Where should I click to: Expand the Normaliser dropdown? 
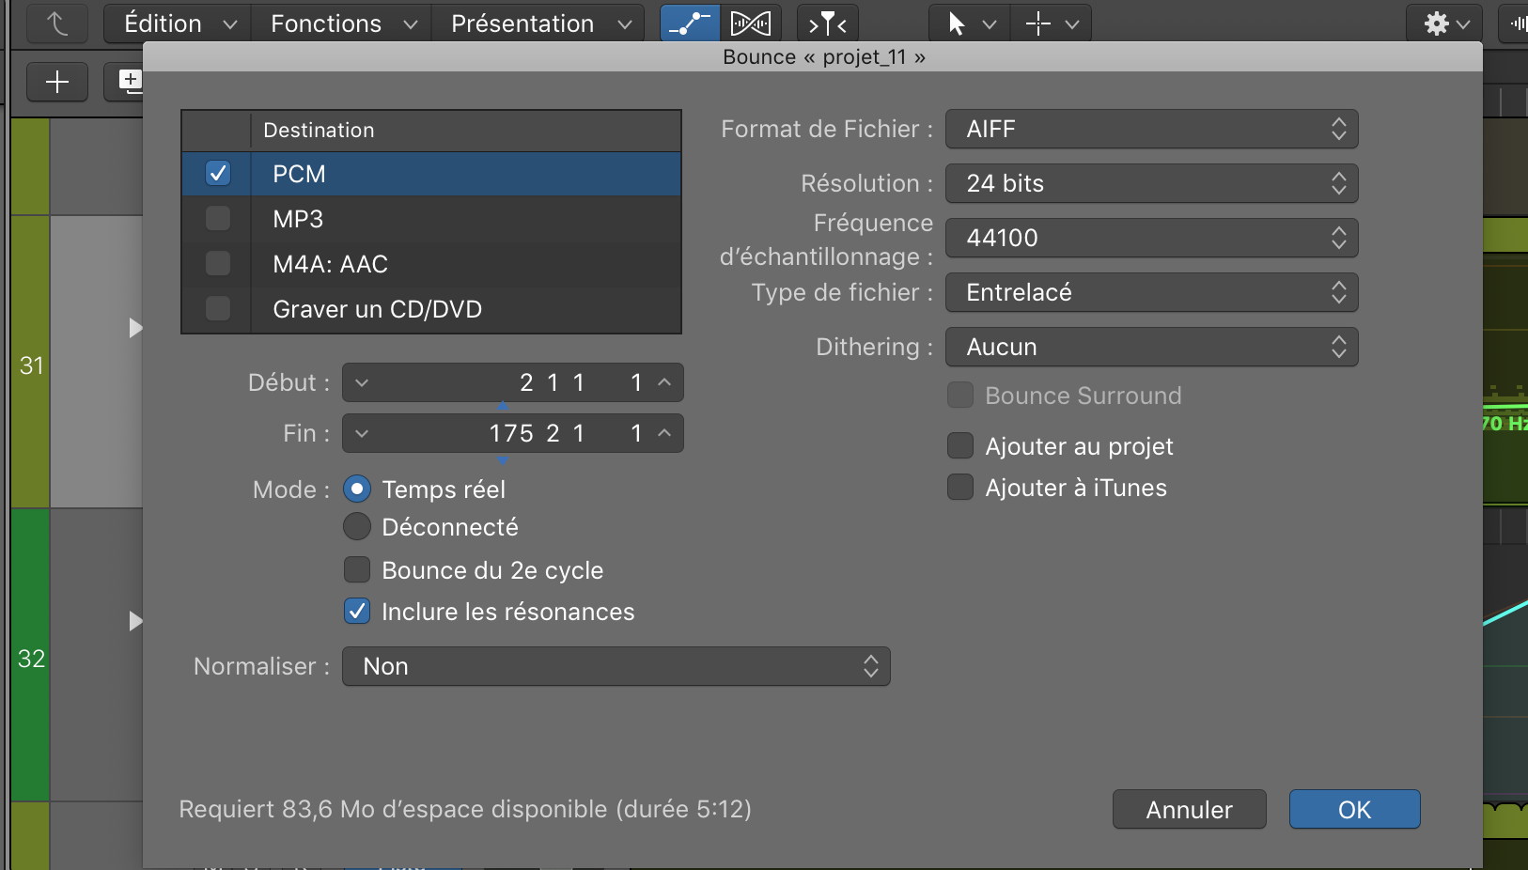616,666
